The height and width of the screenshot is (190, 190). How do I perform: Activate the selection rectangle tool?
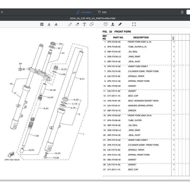(134, 24)
